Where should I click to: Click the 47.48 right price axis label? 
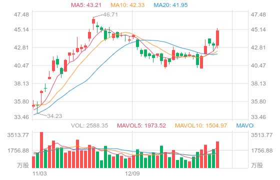coord(258,14)
